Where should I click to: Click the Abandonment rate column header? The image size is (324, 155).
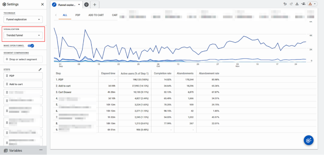click(209, 73)
